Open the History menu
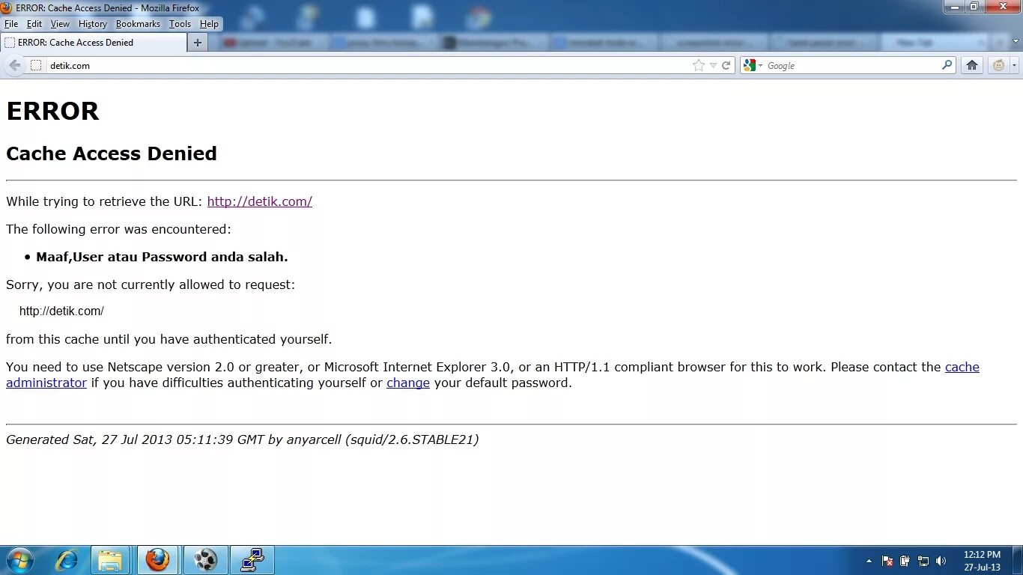The image size is (1023, 575). [x=93, y=24]
